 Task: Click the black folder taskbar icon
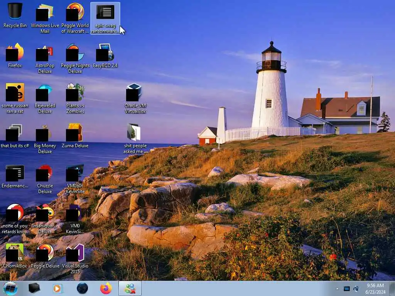tap(34, 288)
